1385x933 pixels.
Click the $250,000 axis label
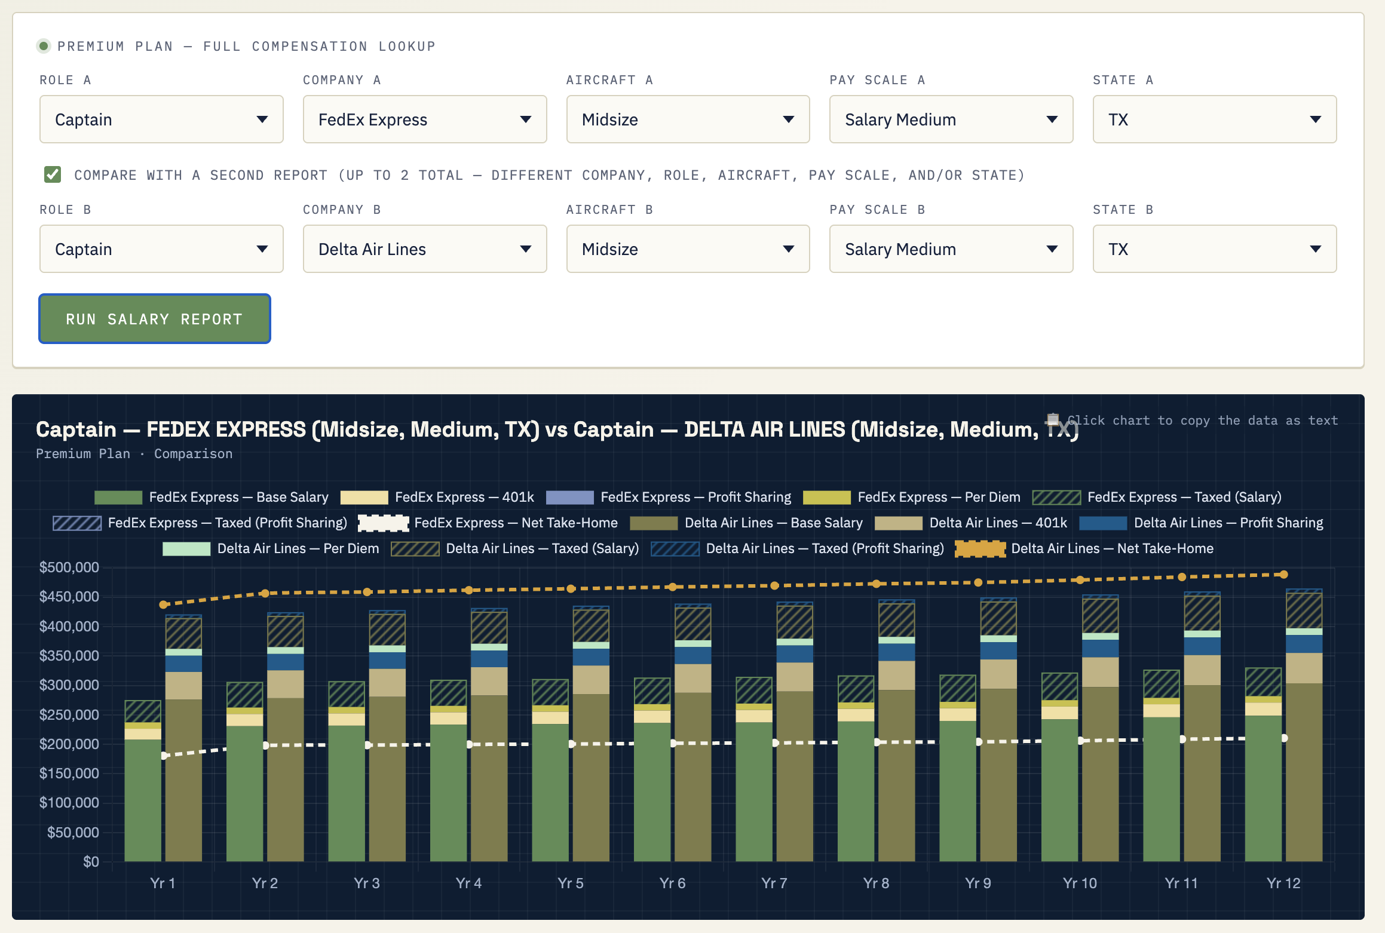pyautogui.click(x=69, y=714)
